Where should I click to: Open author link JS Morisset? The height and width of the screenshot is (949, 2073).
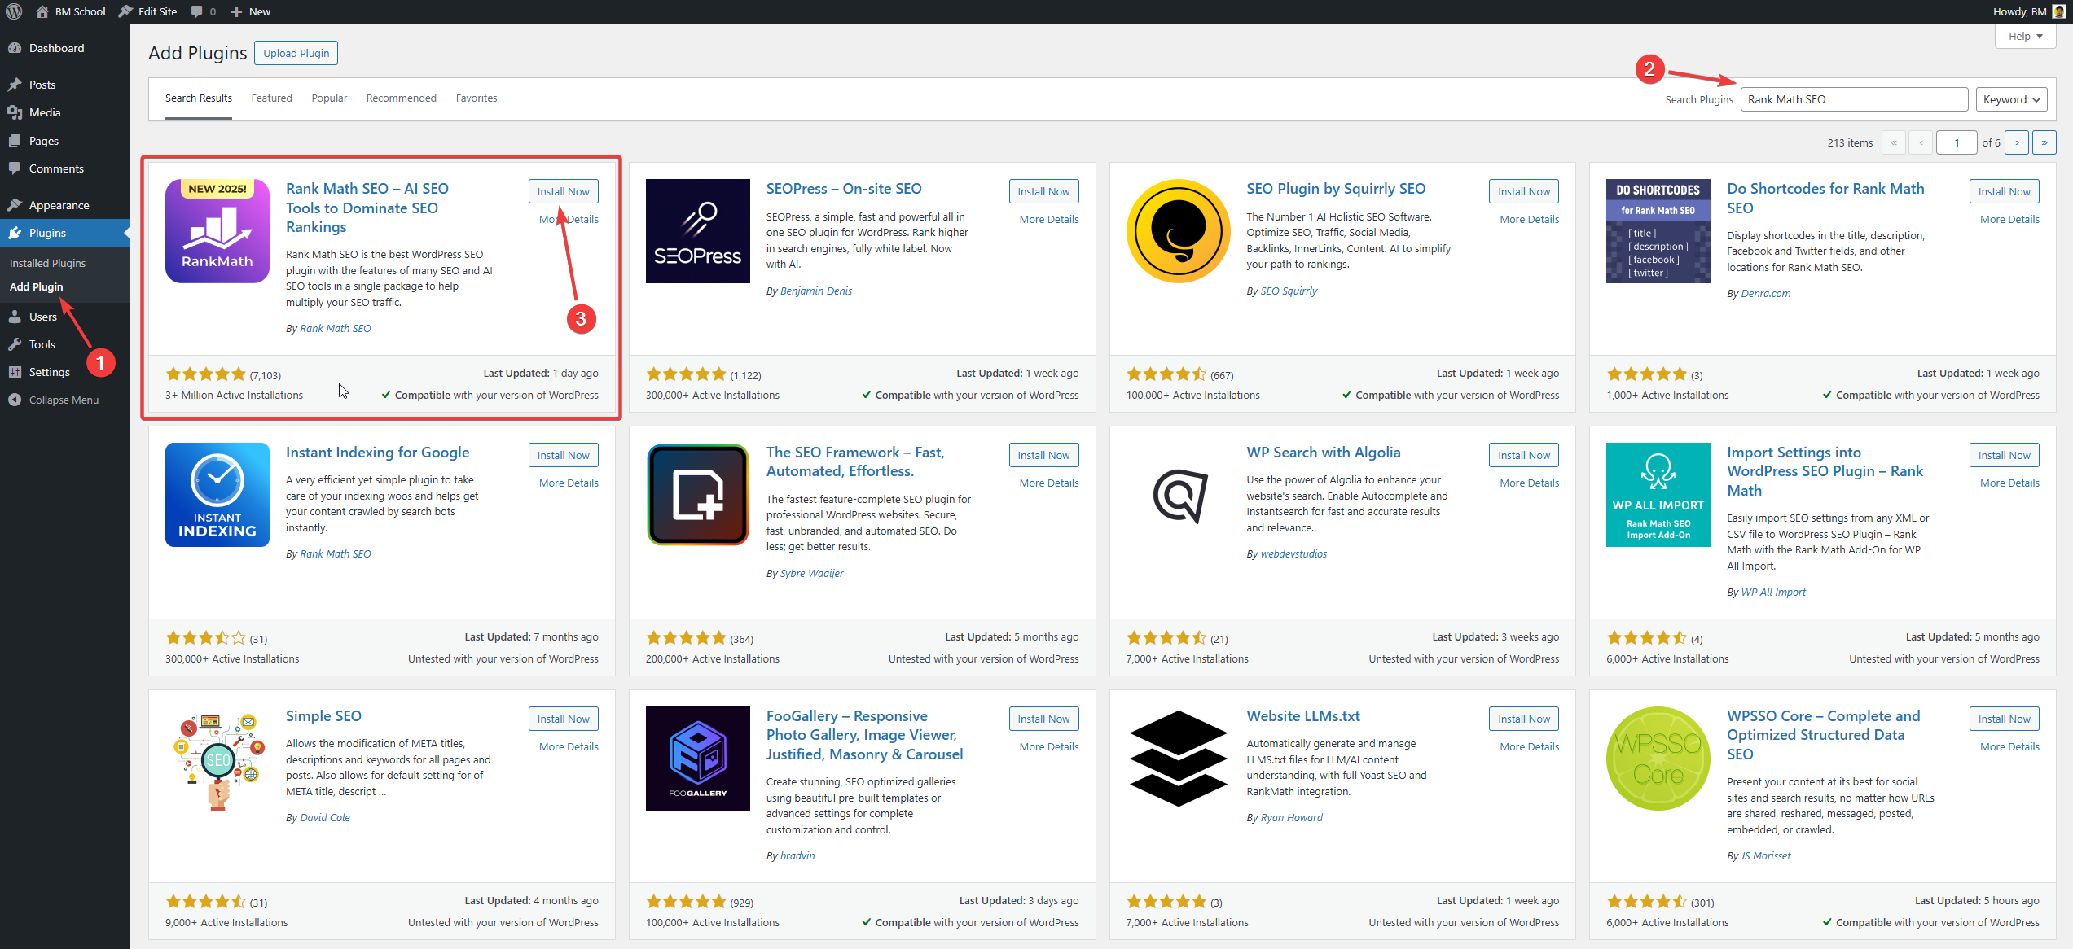tap(1766, 855)
